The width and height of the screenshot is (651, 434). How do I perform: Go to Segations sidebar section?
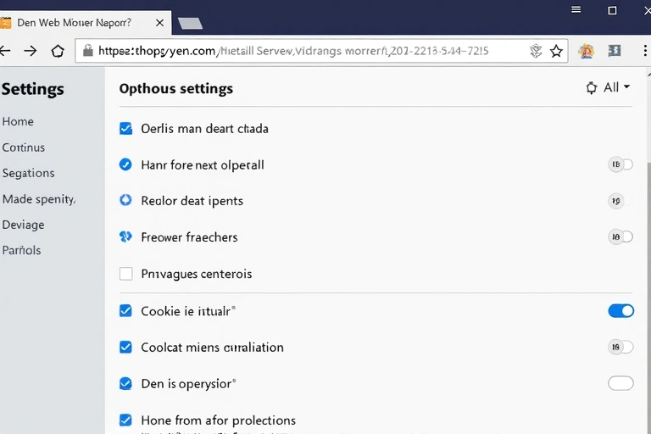28,173
